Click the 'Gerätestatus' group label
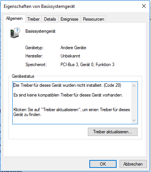The image size is (151, 172). (x=23, y=76)
